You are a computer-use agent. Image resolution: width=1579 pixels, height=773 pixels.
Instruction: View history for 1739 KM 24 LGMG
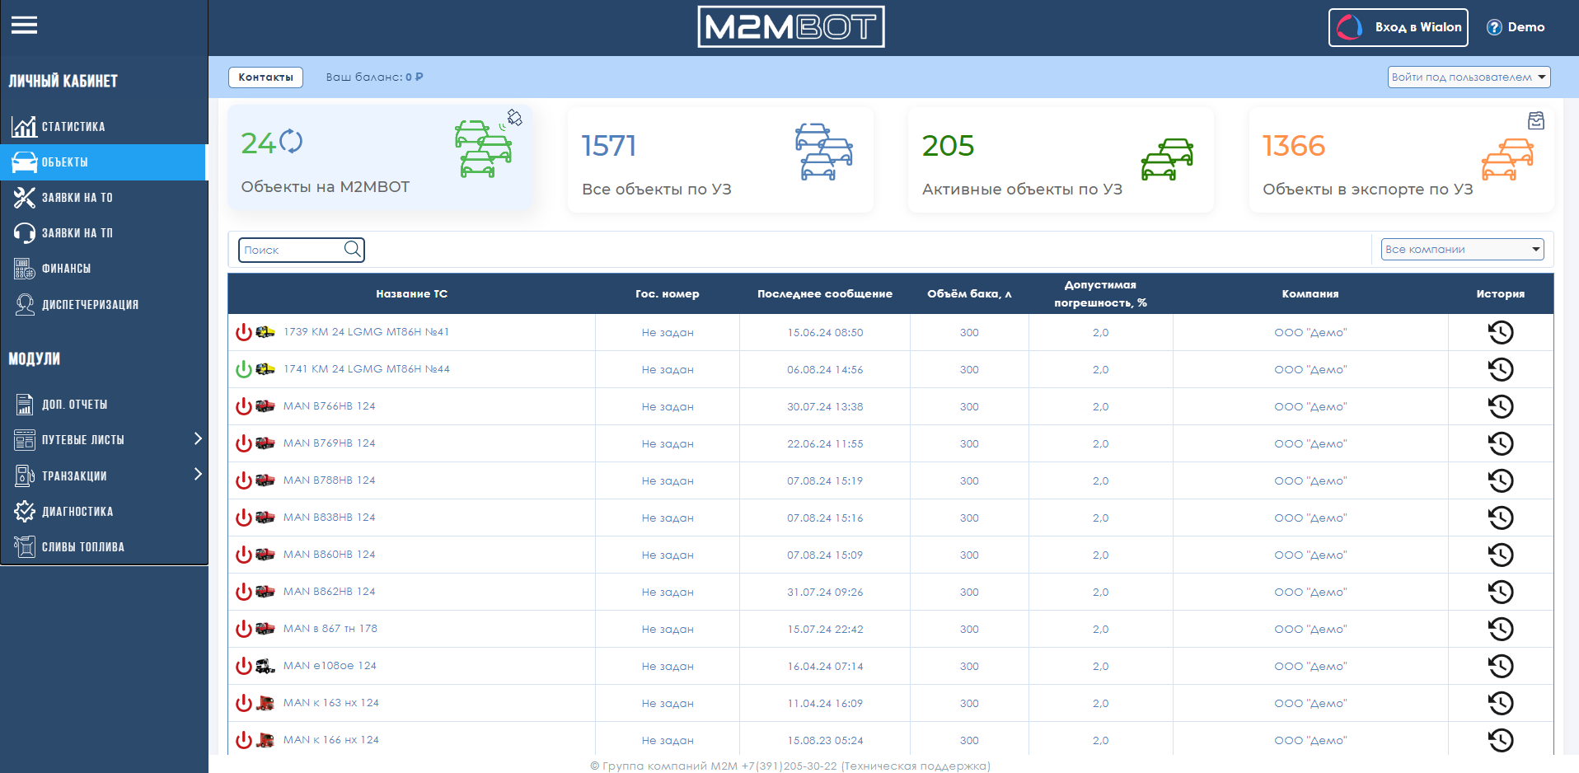[1501, 332]
